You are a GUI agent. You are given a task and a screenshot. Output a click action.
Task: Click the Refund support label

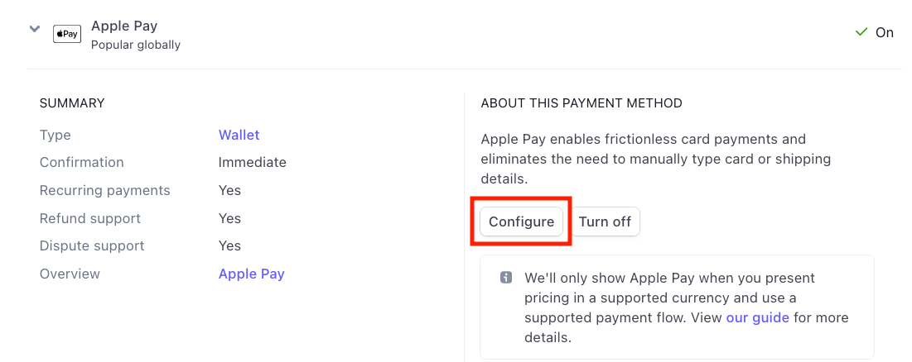tap(90, 218)
